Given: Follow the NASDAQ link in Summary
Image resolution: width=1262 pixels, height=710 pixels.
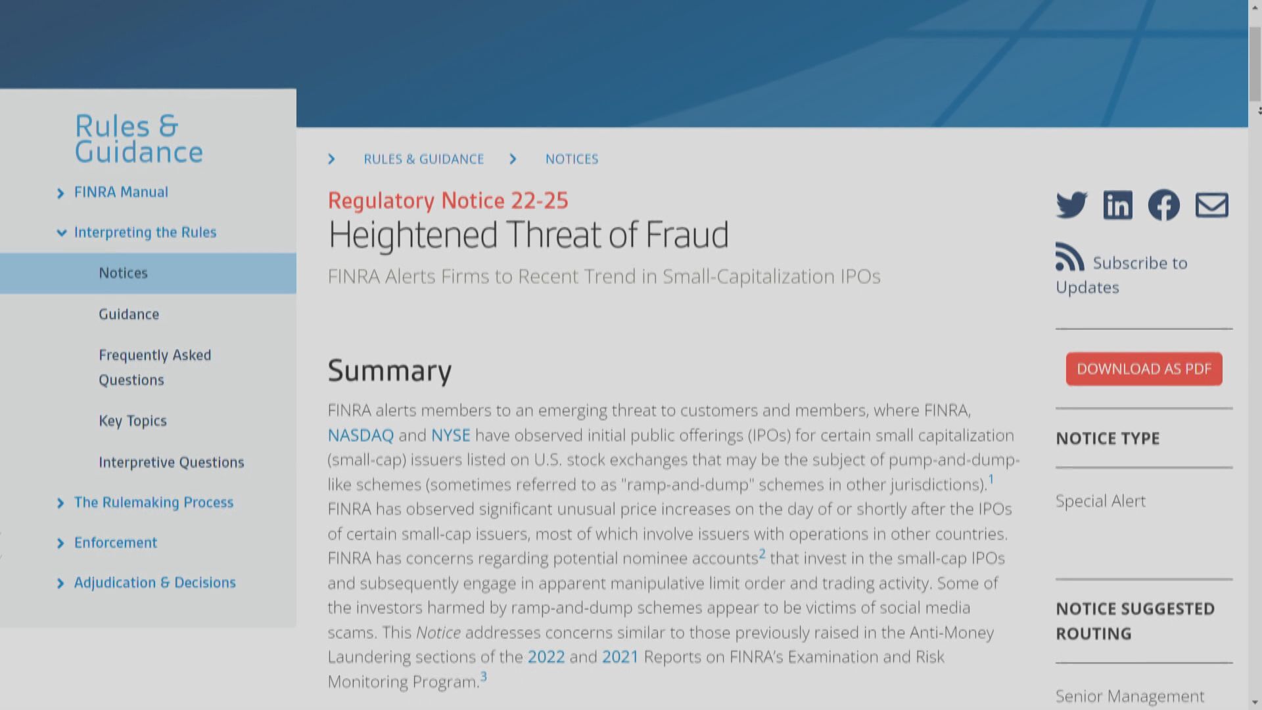Looking at the screenshot, I should [360, 435].
